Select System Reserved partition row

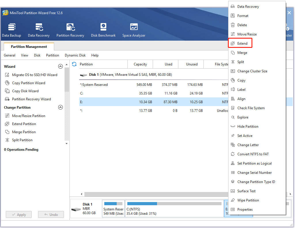(154, 85)
